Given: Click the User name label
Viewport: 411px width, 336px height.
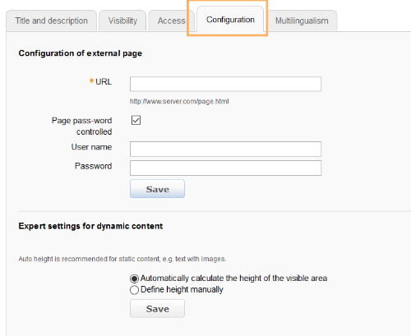Looking at the screenshot, I should [x=91, y=147].
